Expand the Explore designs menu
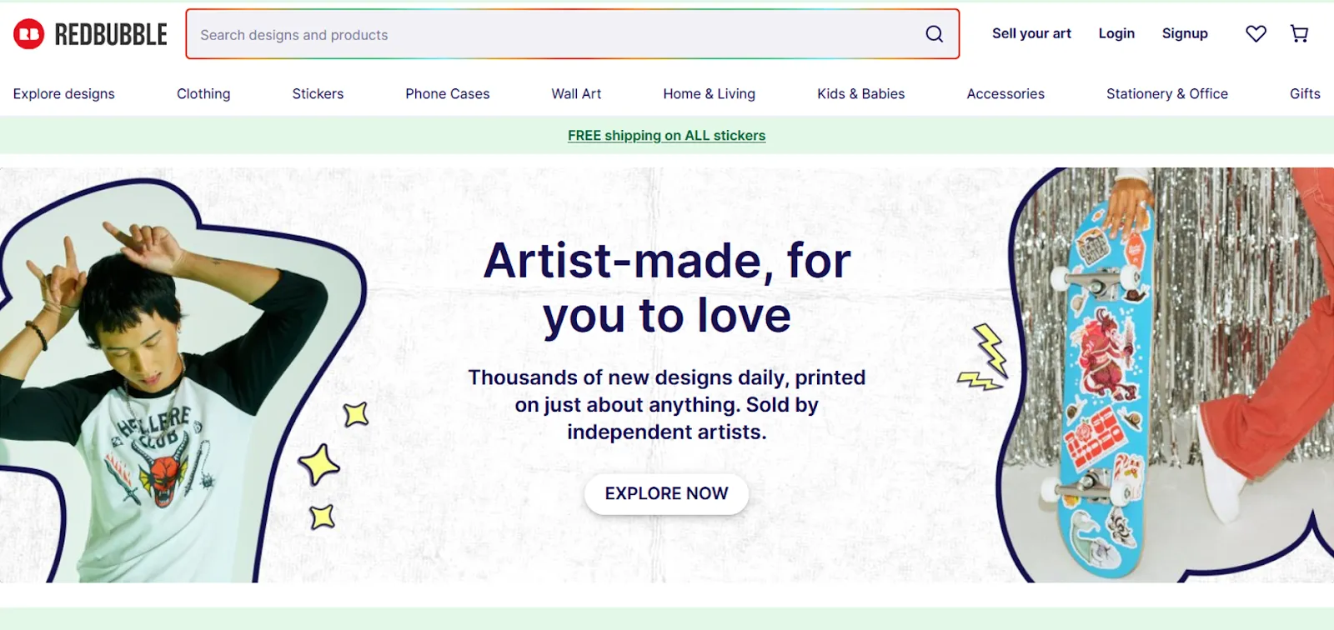 [63, 93]
